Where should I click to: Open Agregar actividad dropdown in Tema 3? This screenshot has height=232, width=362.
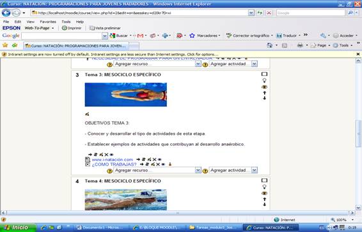233,170
